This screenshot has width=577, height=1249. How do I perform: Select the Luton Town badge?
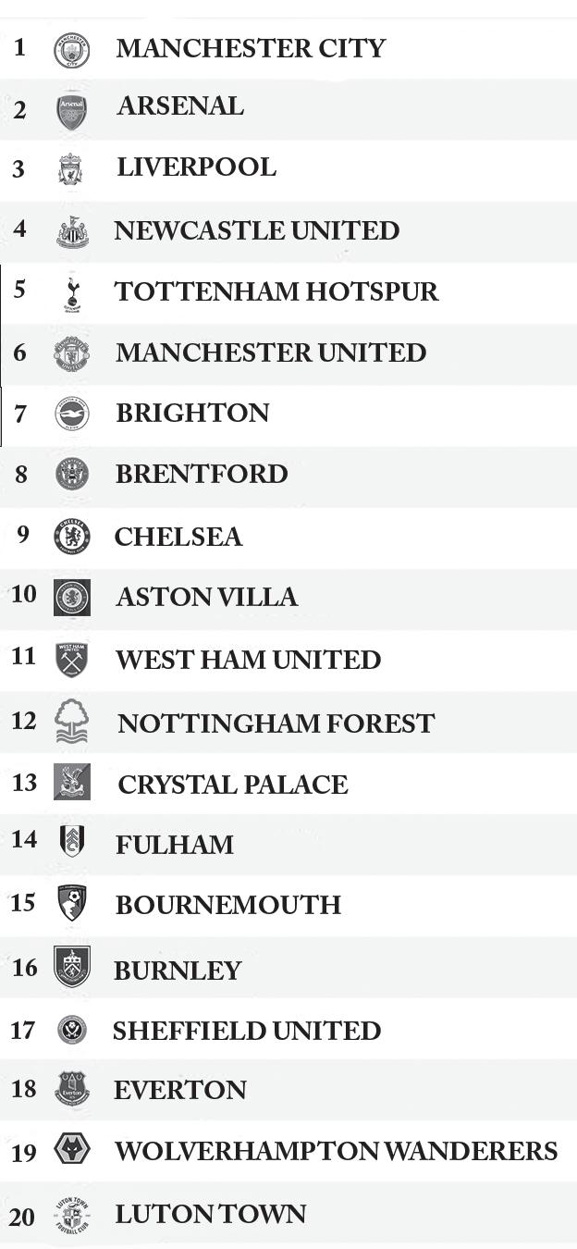[71, 1214]
